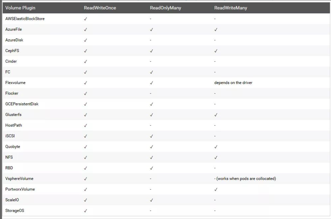The image size is (331, 219).
Task: Select the VsphereVolume plugin name
Action: point(19,178)
